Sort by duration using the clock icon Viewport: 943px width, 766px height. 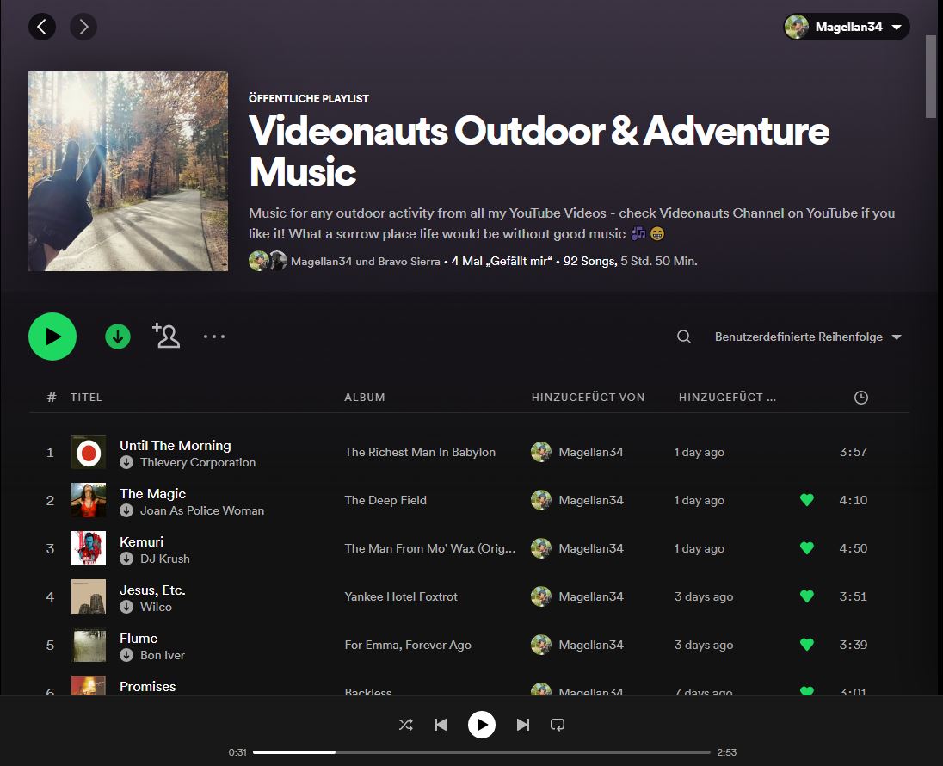point(861,397)
